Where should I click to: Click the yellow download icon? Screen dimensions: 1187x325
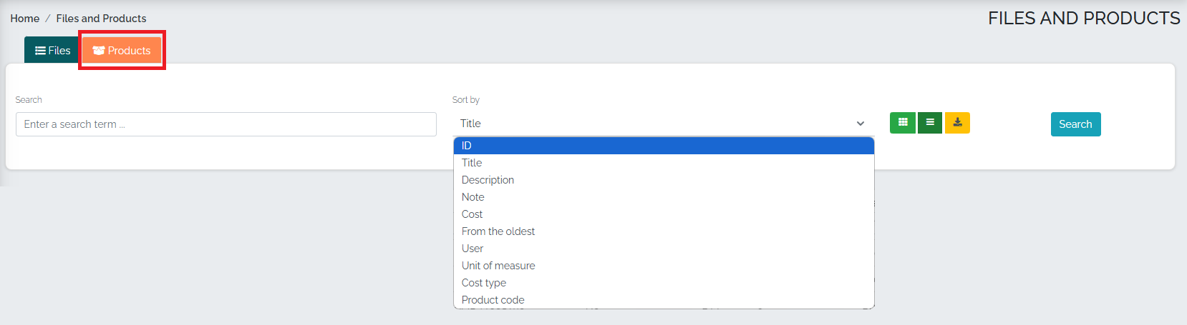tap(957, 123)
